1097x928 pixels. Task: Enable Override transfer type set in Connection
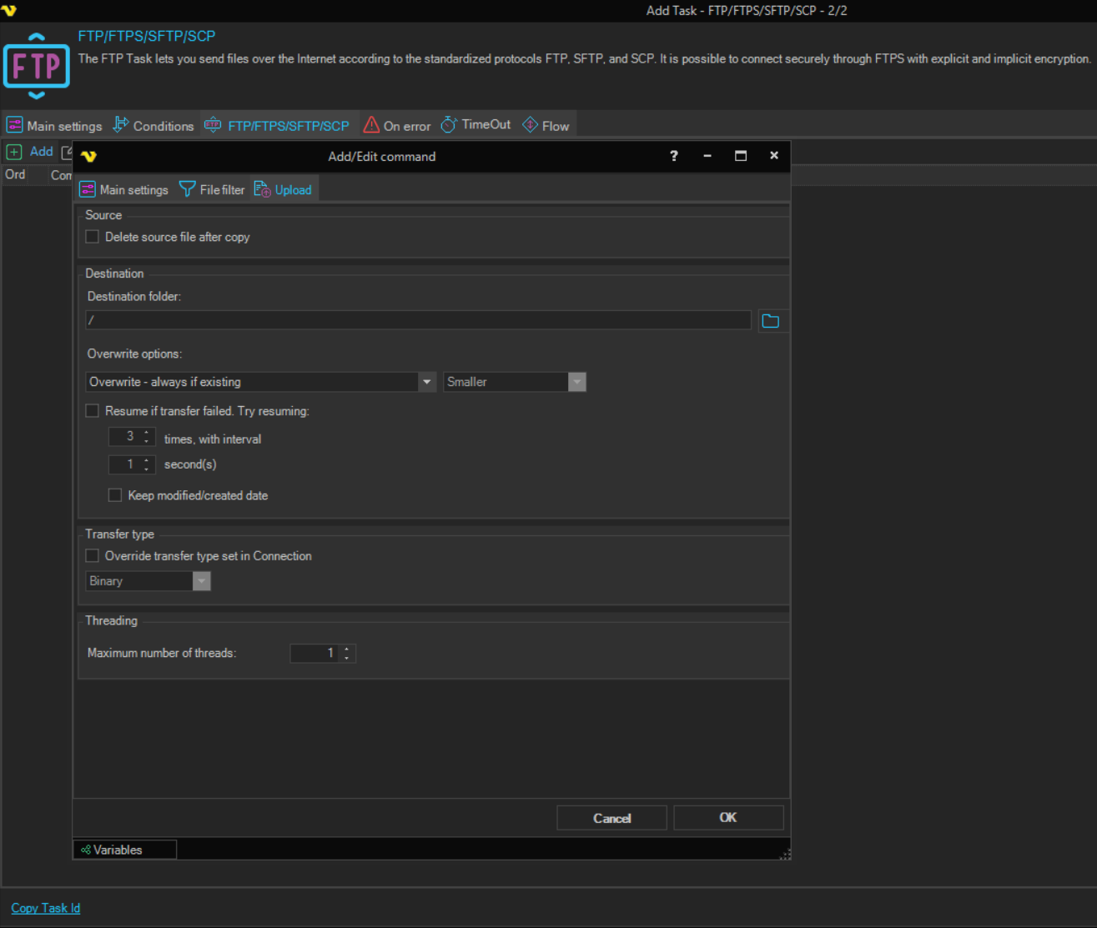click(93, 556)
